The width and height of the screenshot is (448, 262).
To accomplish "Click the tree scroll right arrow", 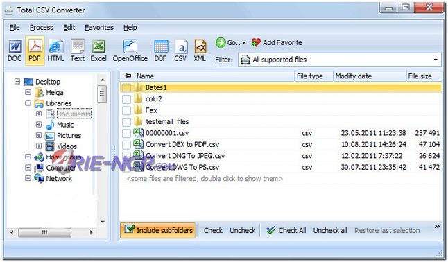I will click(91, 232).
